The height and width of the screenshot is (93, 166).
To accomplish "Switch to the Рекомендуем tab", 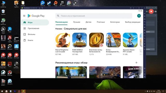I will click(61, 22).
